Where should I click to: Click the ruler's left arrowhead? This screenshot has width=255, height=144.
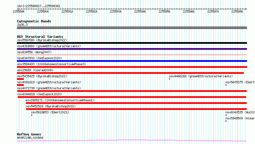coord(18,9)
